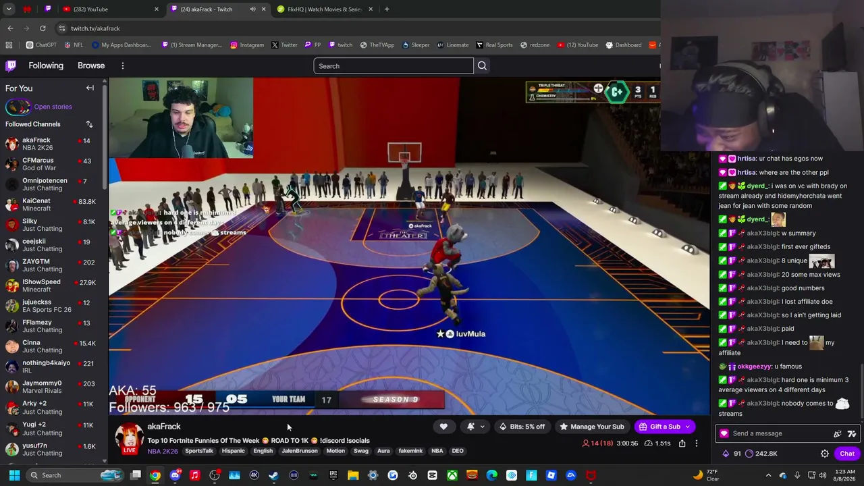Collapse the For You sidebar
864x486 pixels.
point(90,88)
